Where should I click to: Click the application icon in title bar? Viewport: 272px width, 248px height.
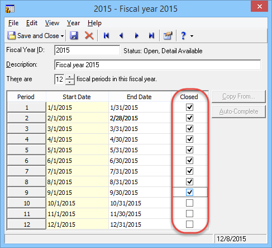pos(10,8)
